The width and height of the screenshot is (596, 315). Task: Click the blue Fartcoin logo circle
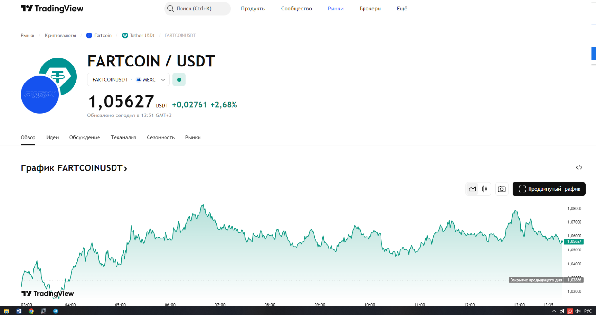[40, 95]
